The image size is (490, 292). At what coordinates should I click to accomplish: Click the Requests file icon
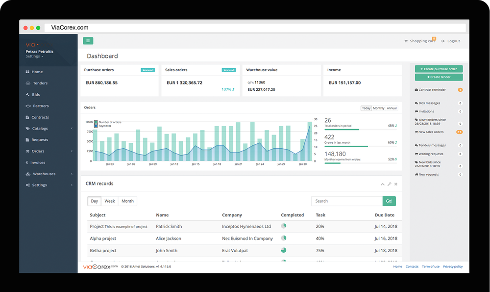[x=27, y=140]
